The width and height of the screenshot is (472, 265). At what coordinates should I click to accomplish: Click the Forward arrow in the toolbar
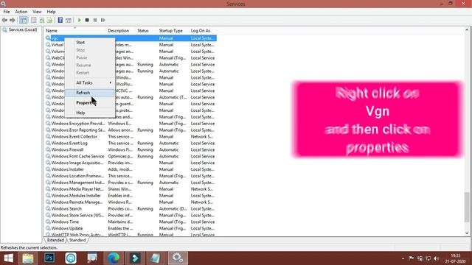[13, 20]
